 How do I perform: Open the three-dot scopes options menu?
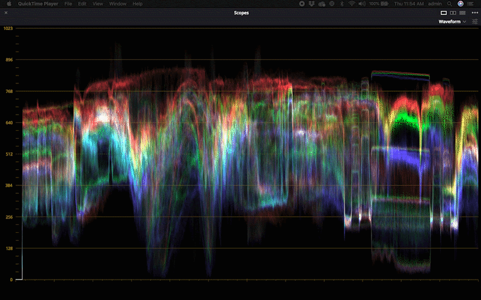pos(474,13)
